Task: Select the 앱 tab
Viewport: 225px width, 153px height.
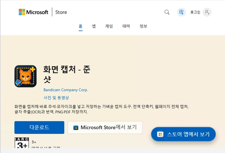Action: (x=94, y=26)
